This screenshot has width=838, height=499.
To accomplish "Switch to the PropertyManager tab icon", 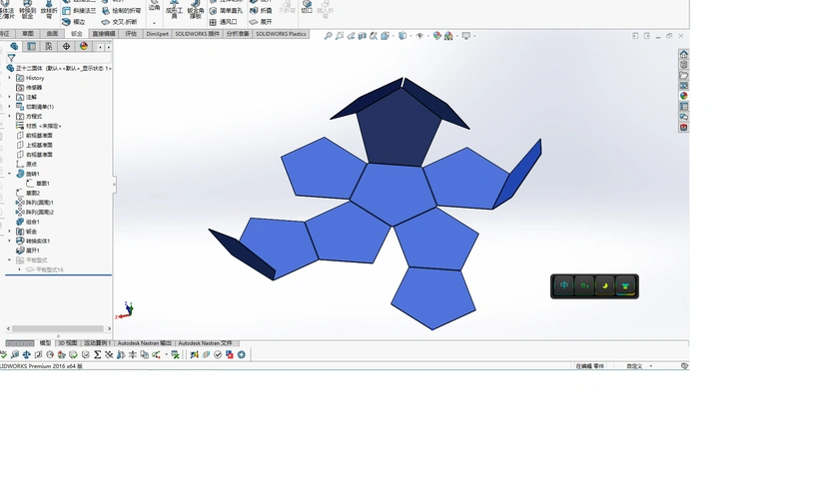I will [31, 46].
